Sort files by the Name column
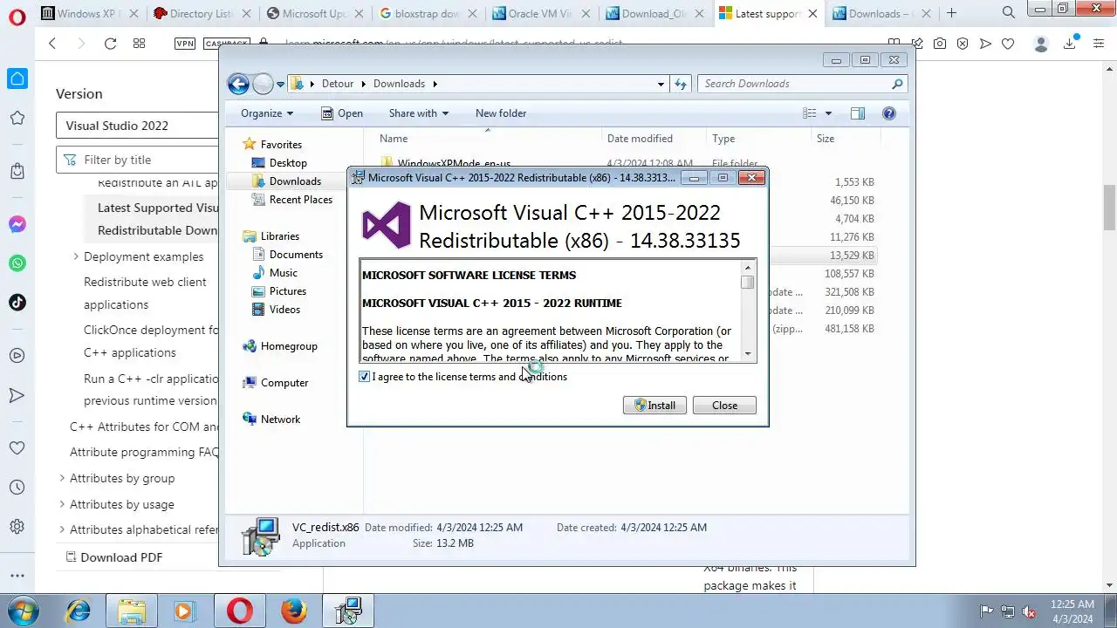Screen dimensions: 1117x628 pyautogui.click(x=489, y=139)
